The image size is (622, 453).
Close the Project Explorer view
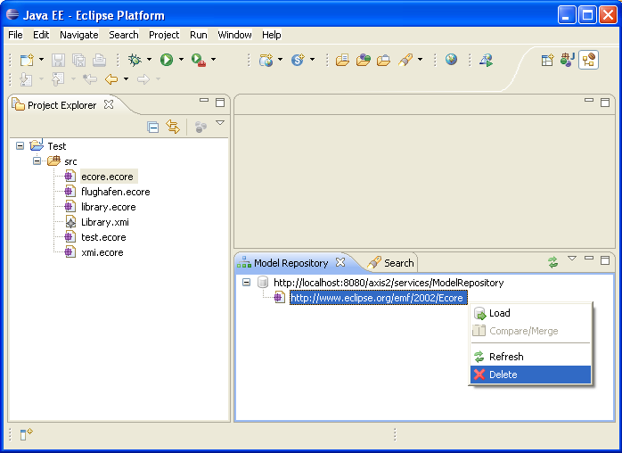coord(109,105)
